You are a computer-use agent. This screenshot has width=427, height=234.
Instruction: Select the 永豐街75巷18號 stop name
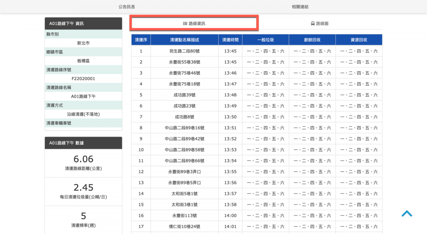pyautogui.click(x=185, y=84)
